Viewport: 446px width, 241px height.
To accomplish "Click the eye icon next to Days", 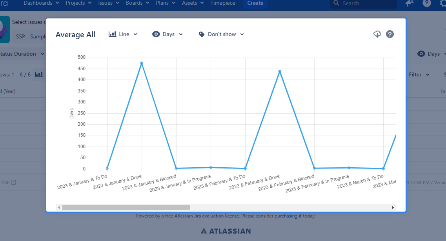I will (157, 34).
